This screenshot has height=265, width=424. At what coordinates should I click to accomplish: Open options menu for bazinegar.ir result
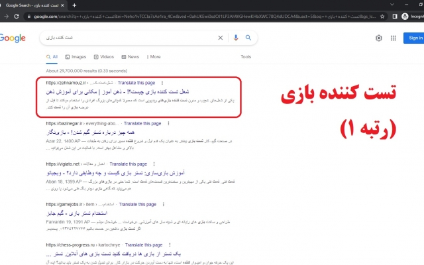[168, 123]
